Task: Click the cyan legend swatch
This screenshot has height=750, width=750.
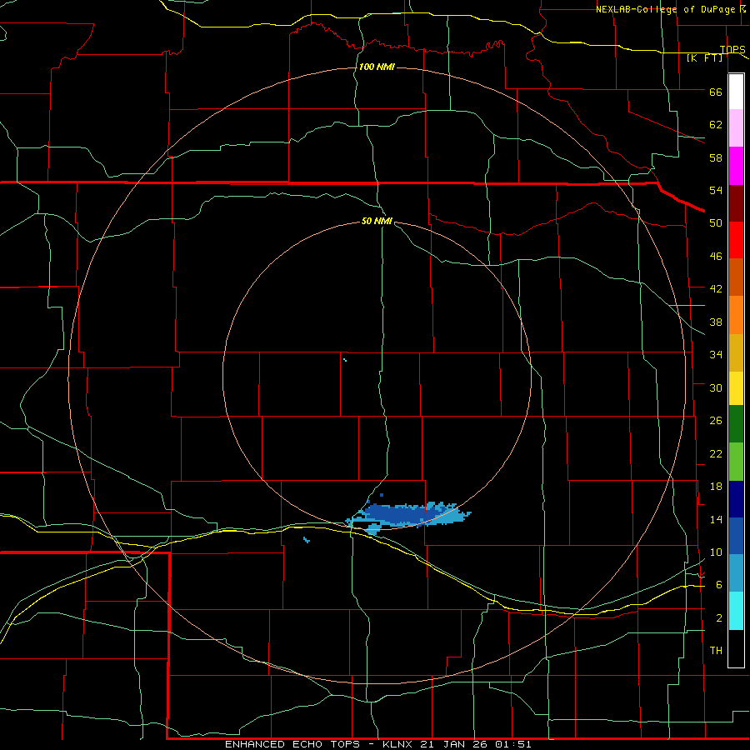Action: [736, 611]
